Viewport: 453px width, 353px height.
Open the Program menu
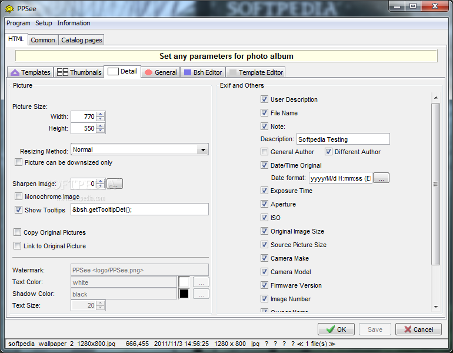click(x=18, y=23)
